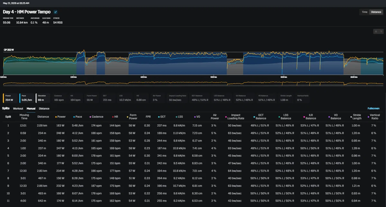
Task: Toggle the Pace metric on the chart
Action: click(27, 98)
